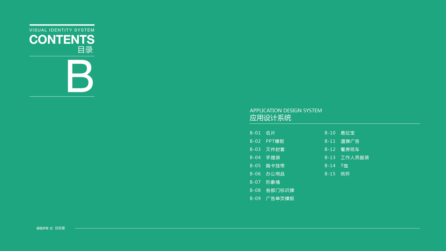Image resolution: width=446 pixels, height=251 pixels.
Task: Select the B-06 办公用品 entry
Action: click(x=267, y=174)
